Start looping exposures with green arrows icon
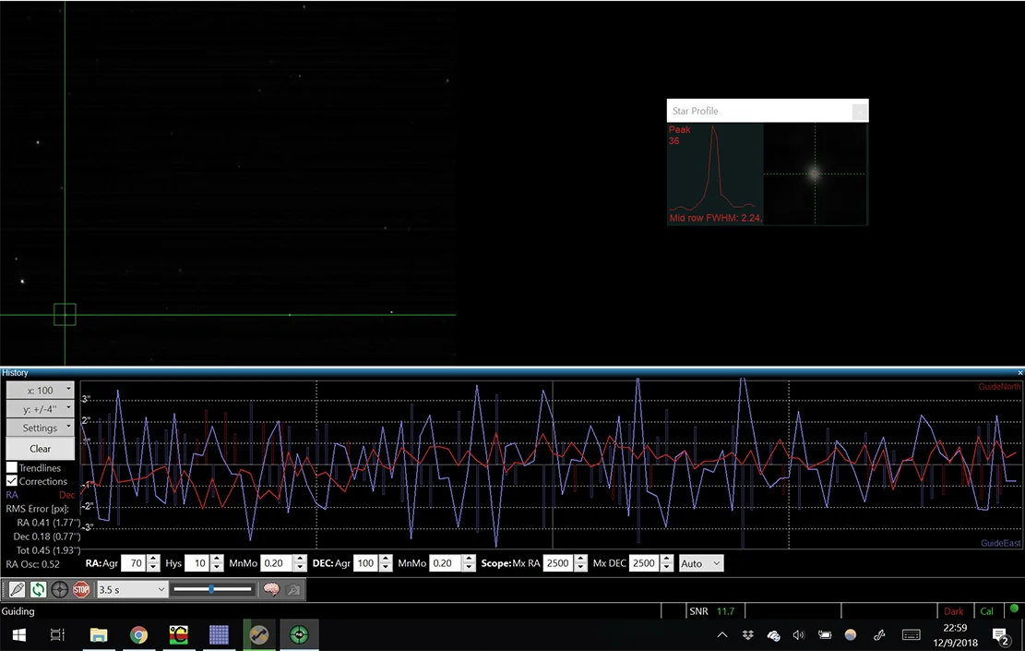This screenshot has height=651, width=1025. point(39,589)
